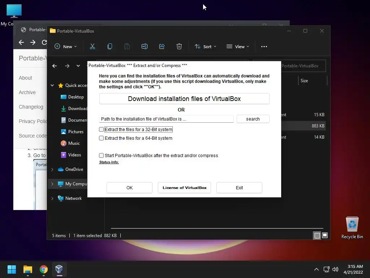The height and width of the screenshot is (278, 370).
Task: Click Explorer horizontal scrollbar
Action: click(217, 228)
